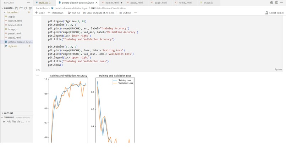Add a new Markdown cell
This screenshot has width=286, height=165.
pyautogui.click(x=55, y=13)
